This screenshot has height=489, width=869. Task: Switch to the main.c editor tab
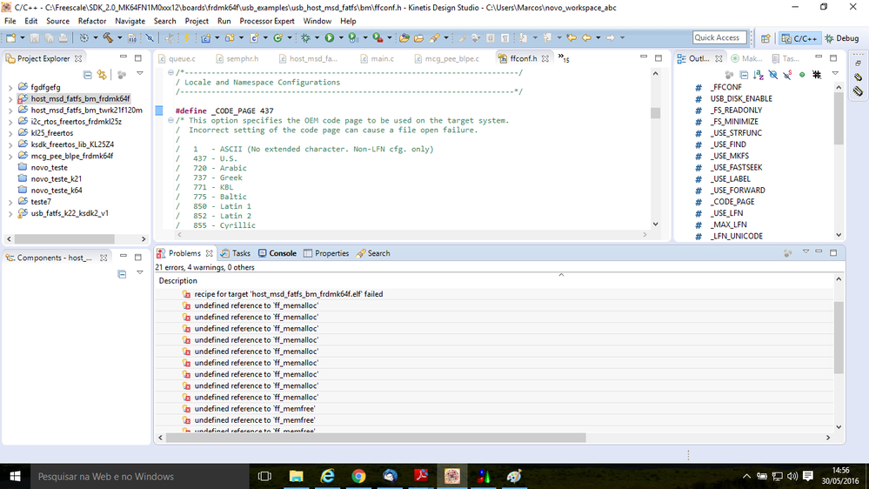[x=377, y=58]
